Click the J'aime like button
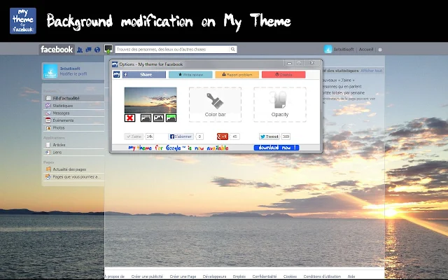448x280 pixels. [x=134, y=136]
